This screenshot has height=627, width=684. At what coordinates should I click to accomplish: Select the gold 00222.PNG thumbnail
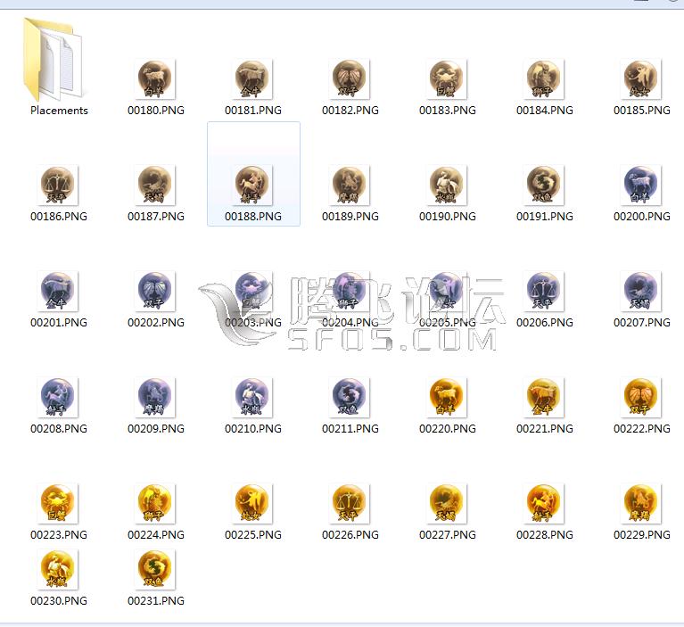[641, 398]
